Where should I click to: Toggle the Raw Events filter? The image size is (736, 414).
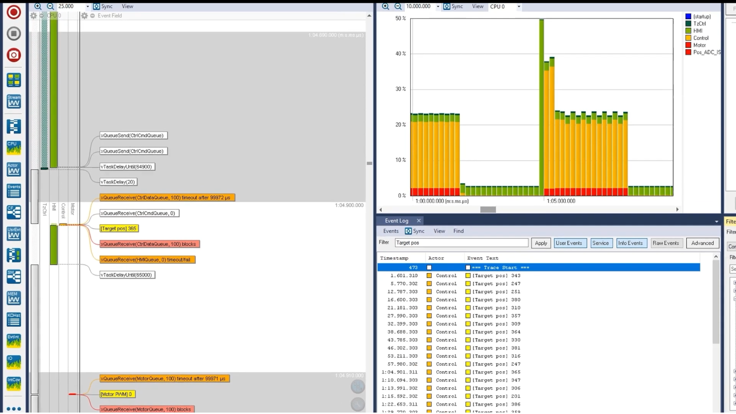pos(666,243)
